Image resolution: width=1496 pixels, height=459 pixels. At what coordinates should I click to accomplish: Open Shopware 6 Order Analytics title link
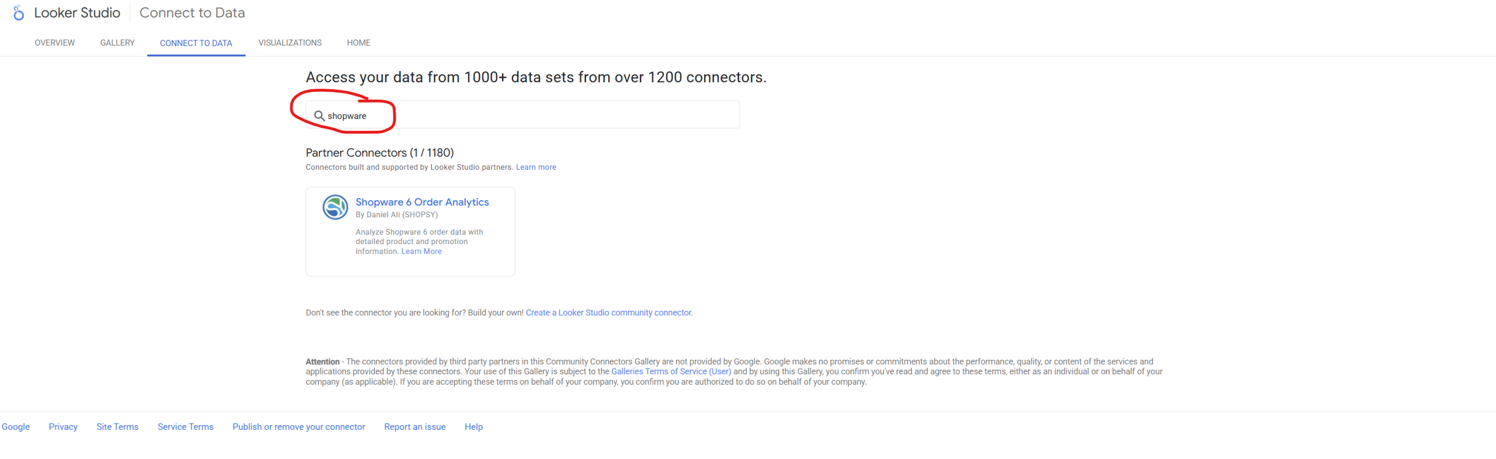[422, 202]
